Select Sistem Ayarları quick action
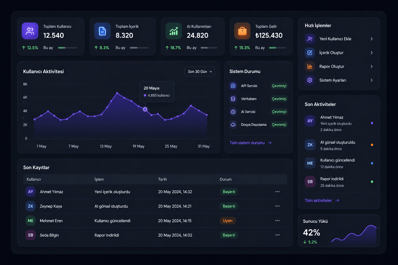The image size is (398, 265). (339, 80)
